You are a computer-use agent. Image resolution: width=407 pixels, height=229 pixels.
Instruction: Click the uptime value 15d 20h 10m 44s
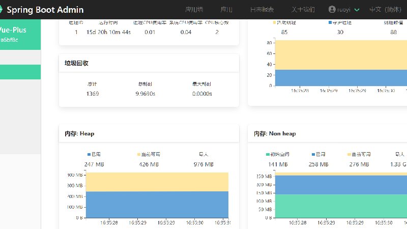(x=108, y=32)
